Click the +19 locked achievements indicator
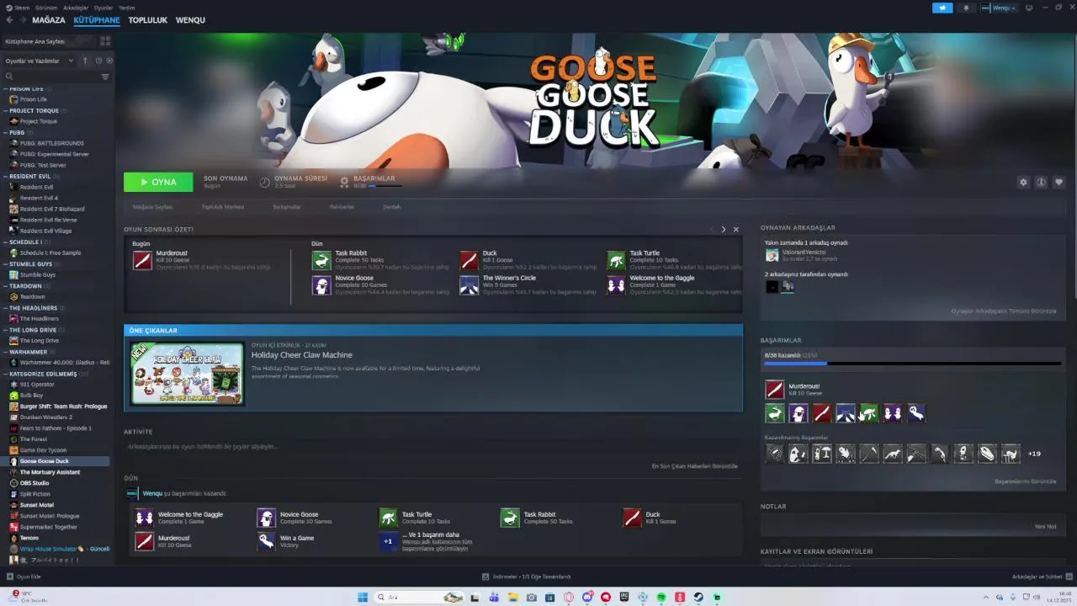The image size is (1077, 606). click(x=1034, y=454)
